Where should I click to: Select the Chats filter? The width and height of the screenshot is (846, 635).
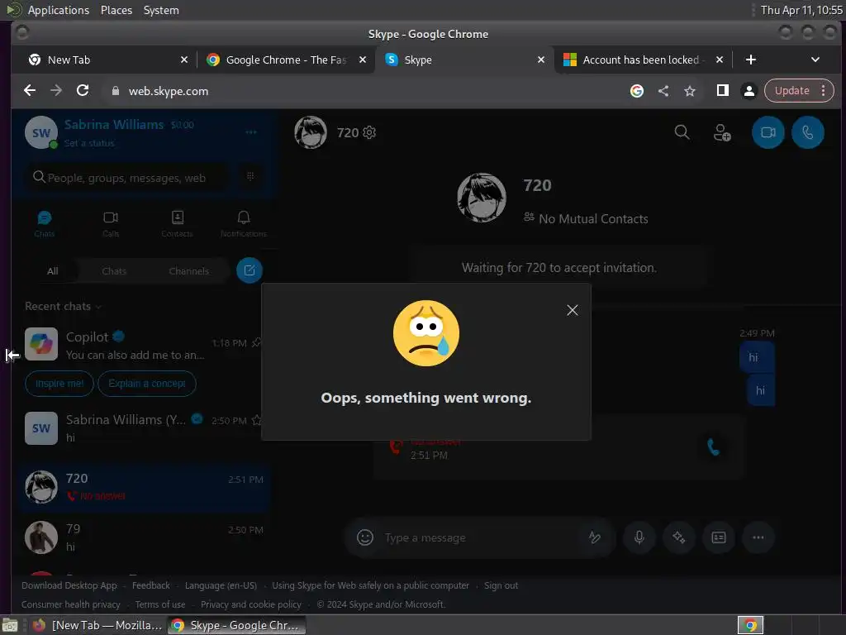click(114, 271)
